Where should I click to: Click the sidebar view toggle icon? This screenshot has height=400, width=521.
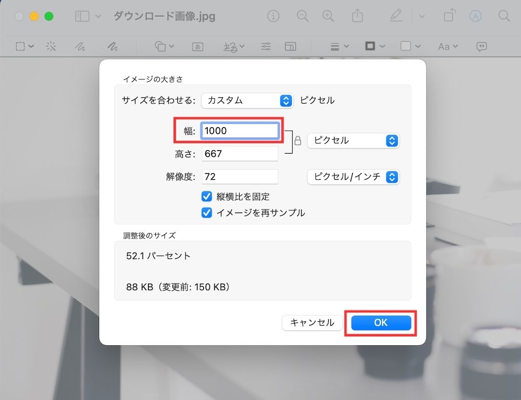(x=82, y=16)
